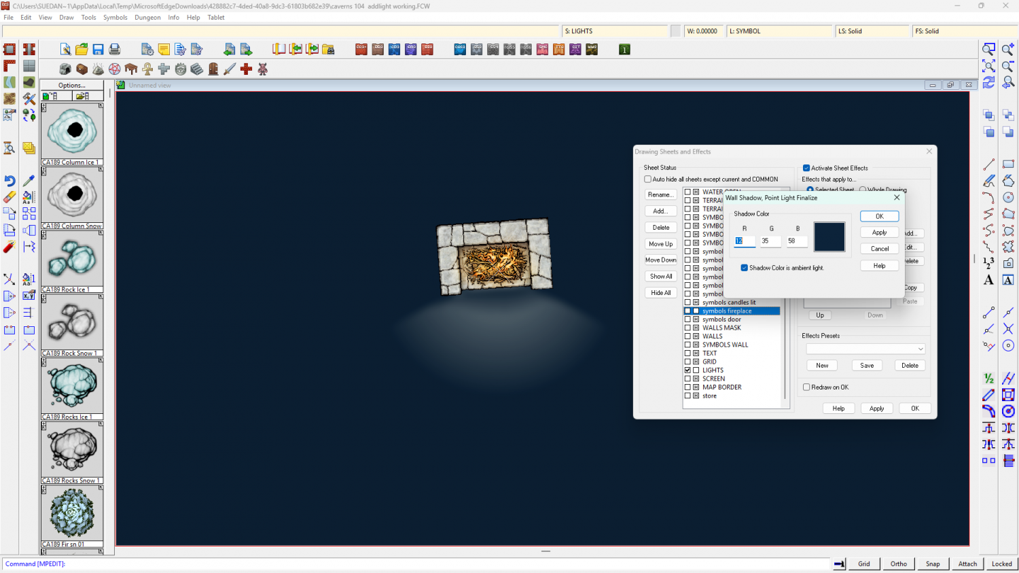The width and height of the screenshot is (1019, 573).
Task: Open the Dungeon menu
Action: (147, 18)
